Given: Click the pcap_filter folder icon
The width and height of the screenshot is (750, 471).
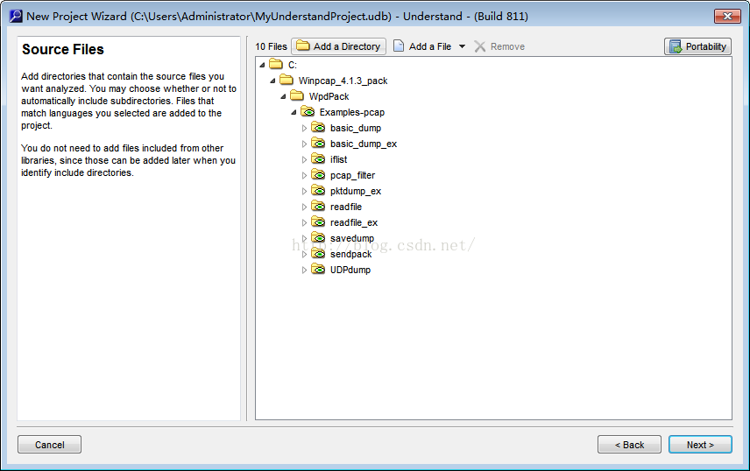Looking at the screenshot, I should coord(318,174).
